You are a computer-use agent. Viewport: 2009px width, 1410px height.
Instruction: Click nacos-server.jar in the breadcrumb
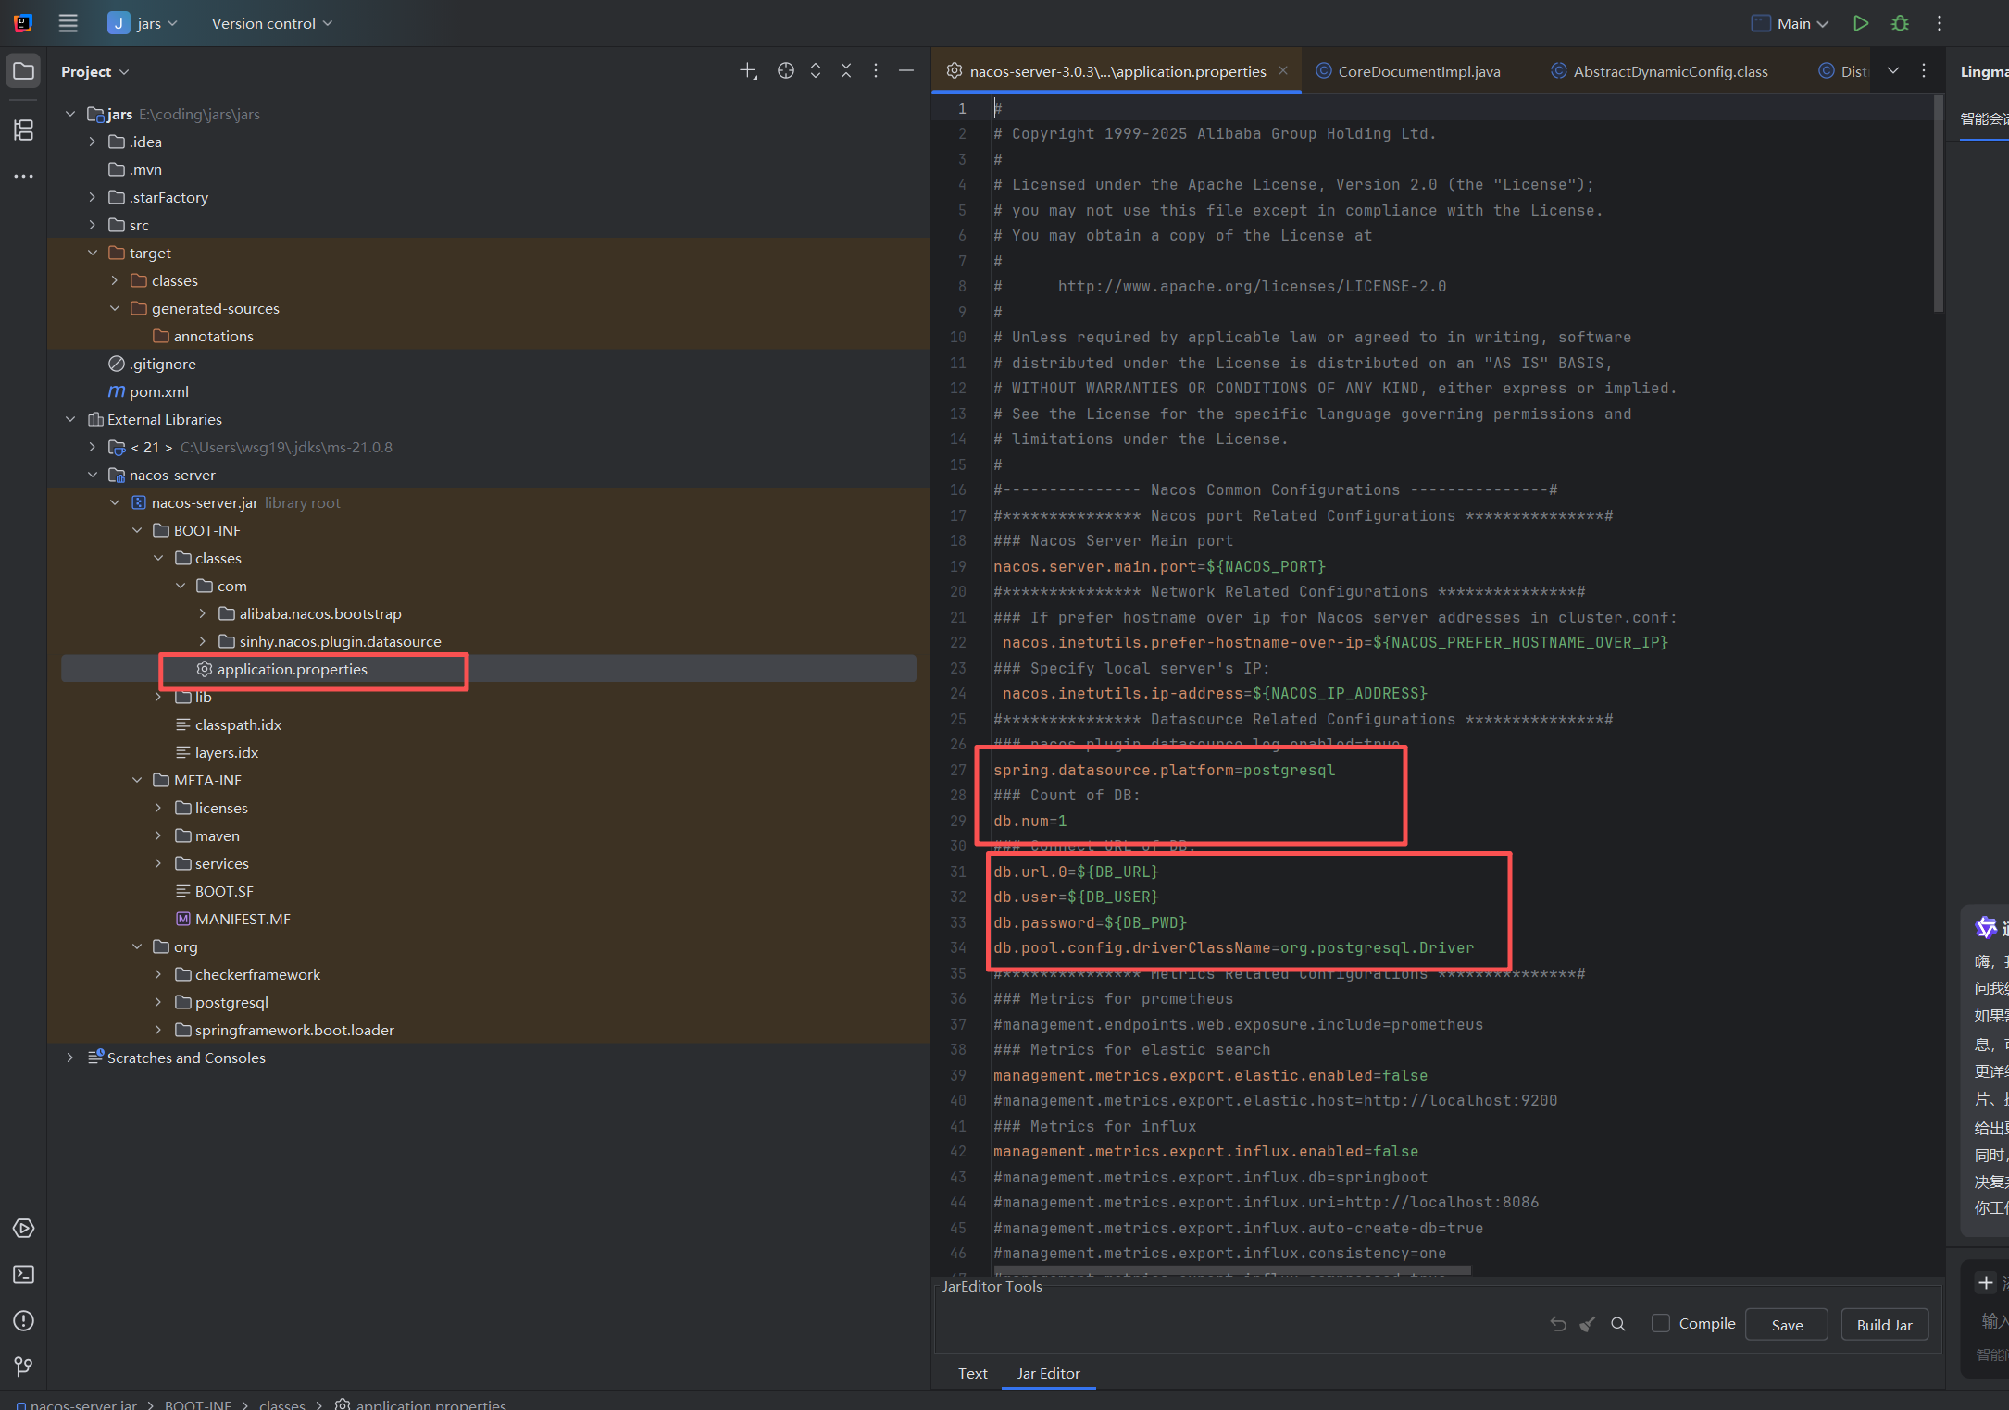(76, 1404)
